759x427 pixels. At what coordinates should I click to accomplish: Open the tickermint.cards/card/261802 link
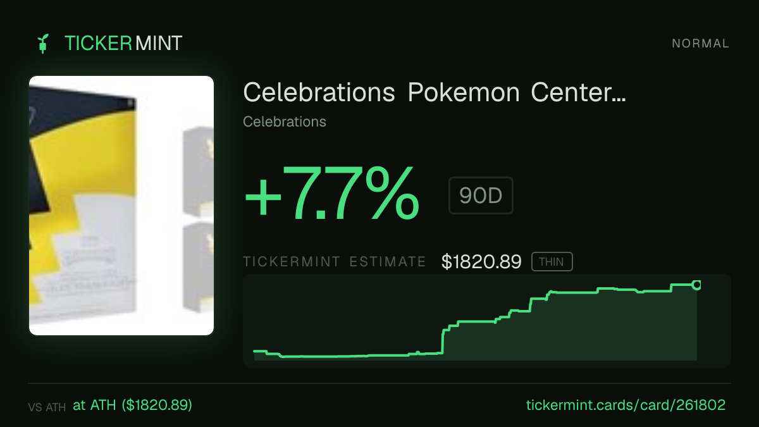point(626,405)
